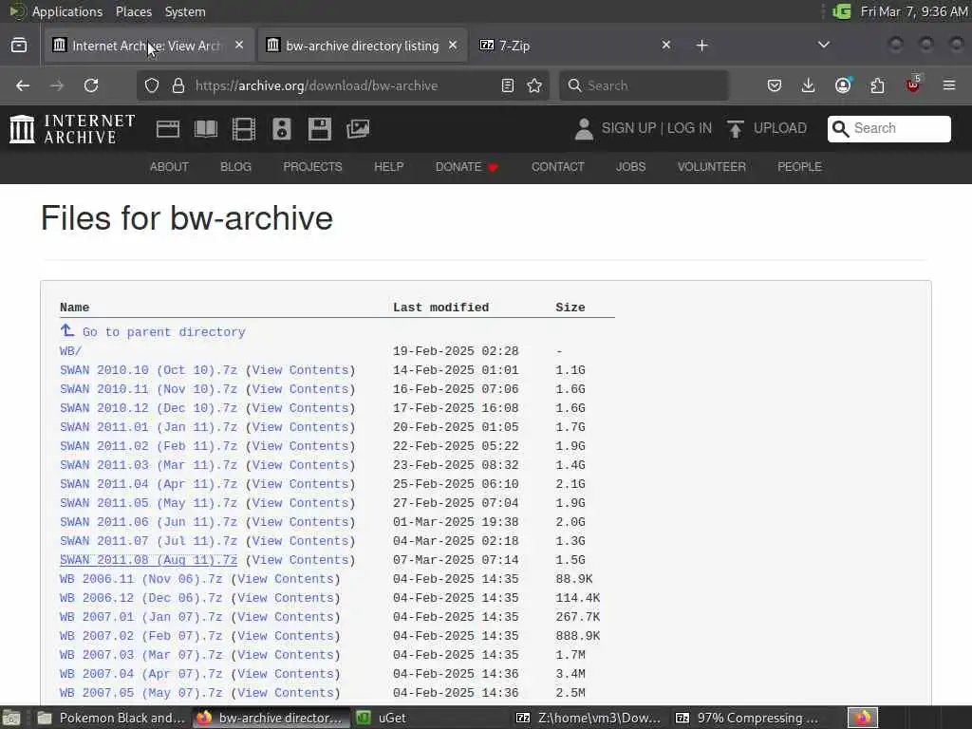Viewport: 972px width, 729px height.
Task: Open Internet Archive video film icon
Action: pyautogui.click(x=244, y=129)
